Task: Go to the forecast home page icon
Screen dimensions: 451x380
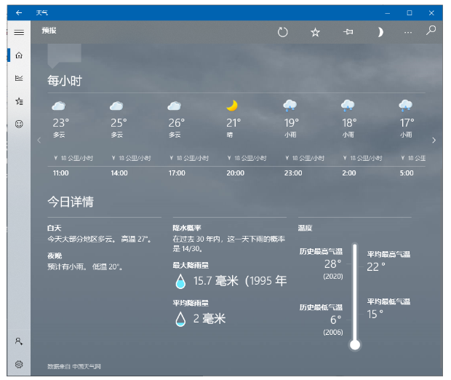Action: point(19,55)
